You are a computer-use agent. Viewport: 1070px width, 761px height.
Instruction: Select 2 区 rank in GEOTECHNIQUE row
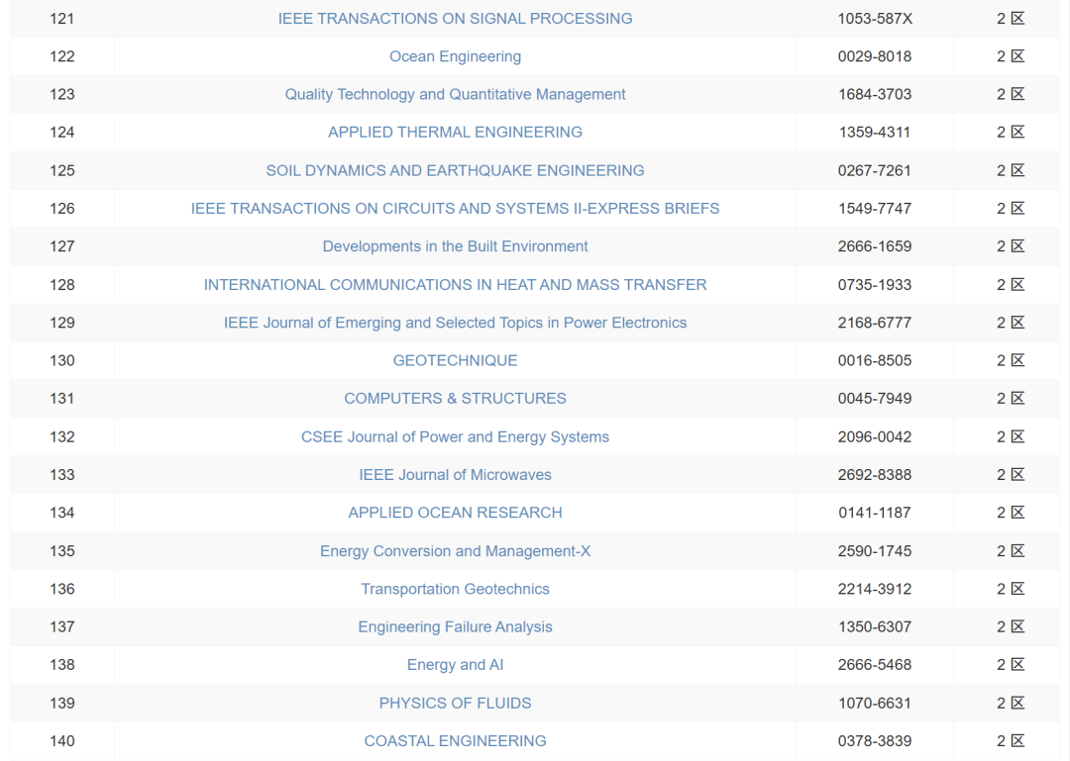1011,361
